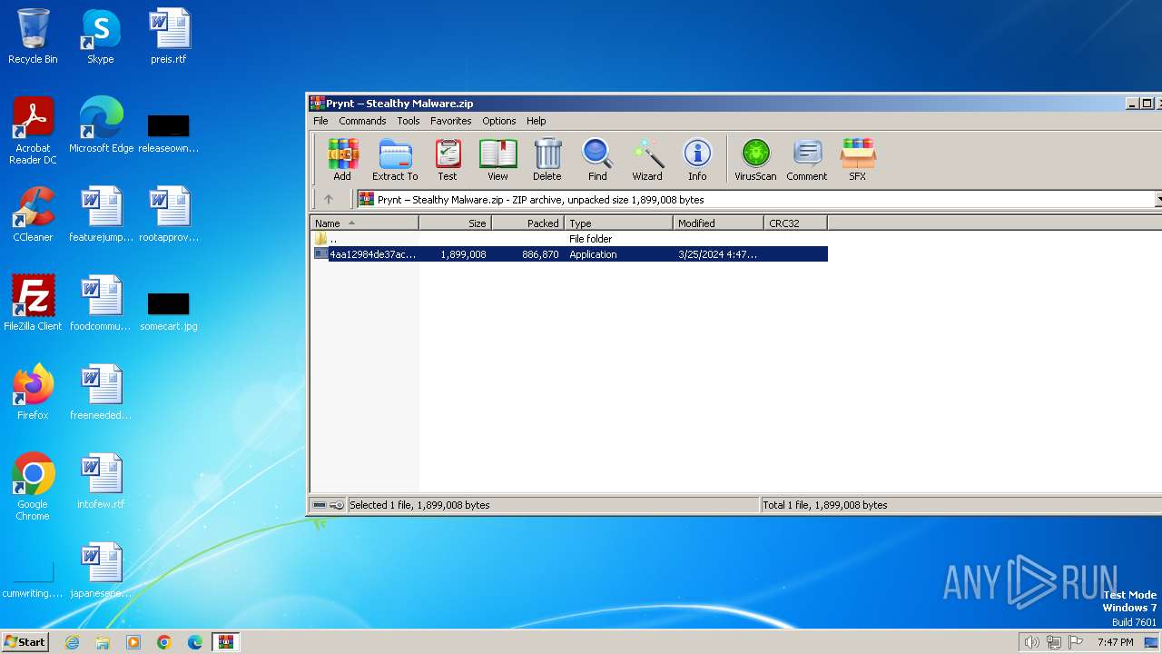Select the CCleaner desktop shortcut

[33, 214]
